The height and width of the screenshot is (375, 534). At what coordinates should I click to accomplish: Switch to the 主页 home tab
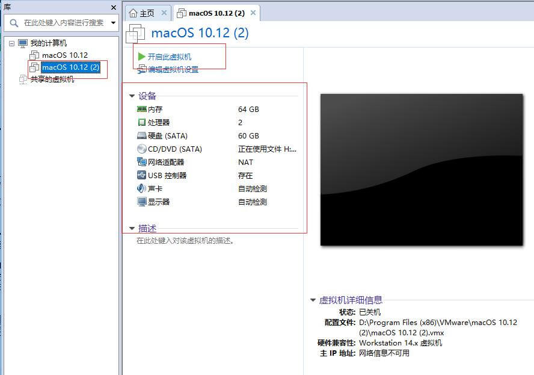pos(147,13)
